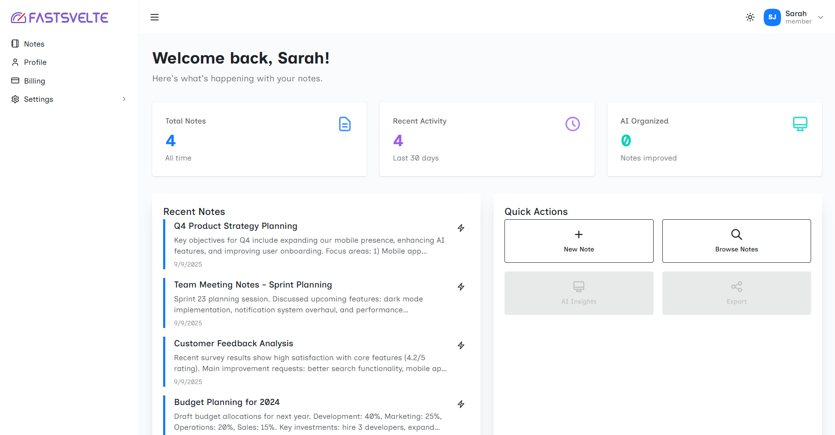Click the Browse Notes button
The image size is (835, 435).
(x=736, y=241)
